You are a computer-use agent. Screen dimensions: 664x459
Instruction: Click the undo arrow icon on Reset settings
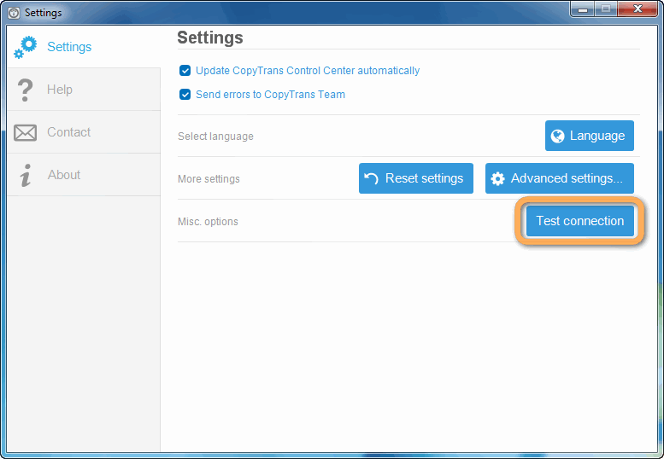coord(371,178)
